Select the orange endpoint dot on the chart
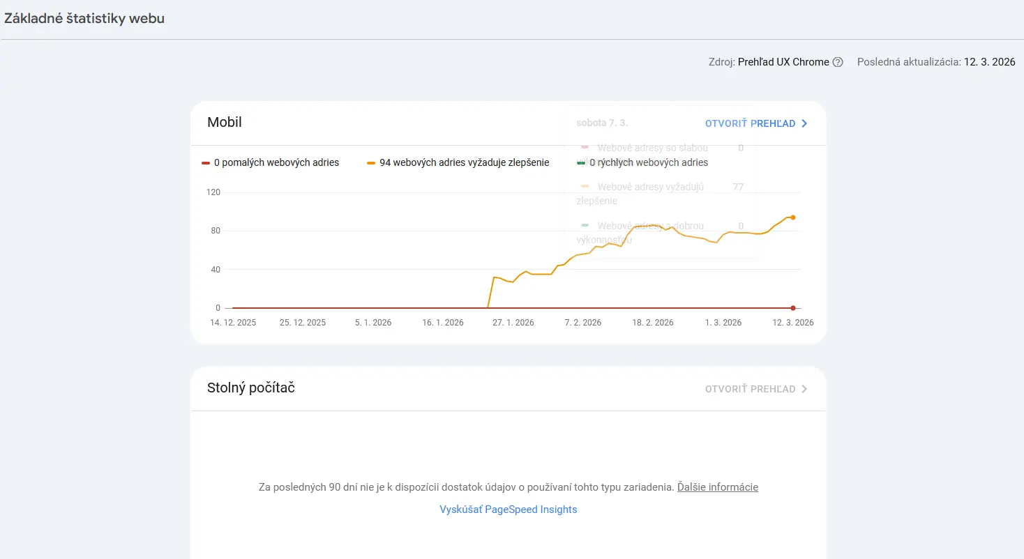Image resolution: width=1024 pixels, height=559 pixels. [793, 217]
